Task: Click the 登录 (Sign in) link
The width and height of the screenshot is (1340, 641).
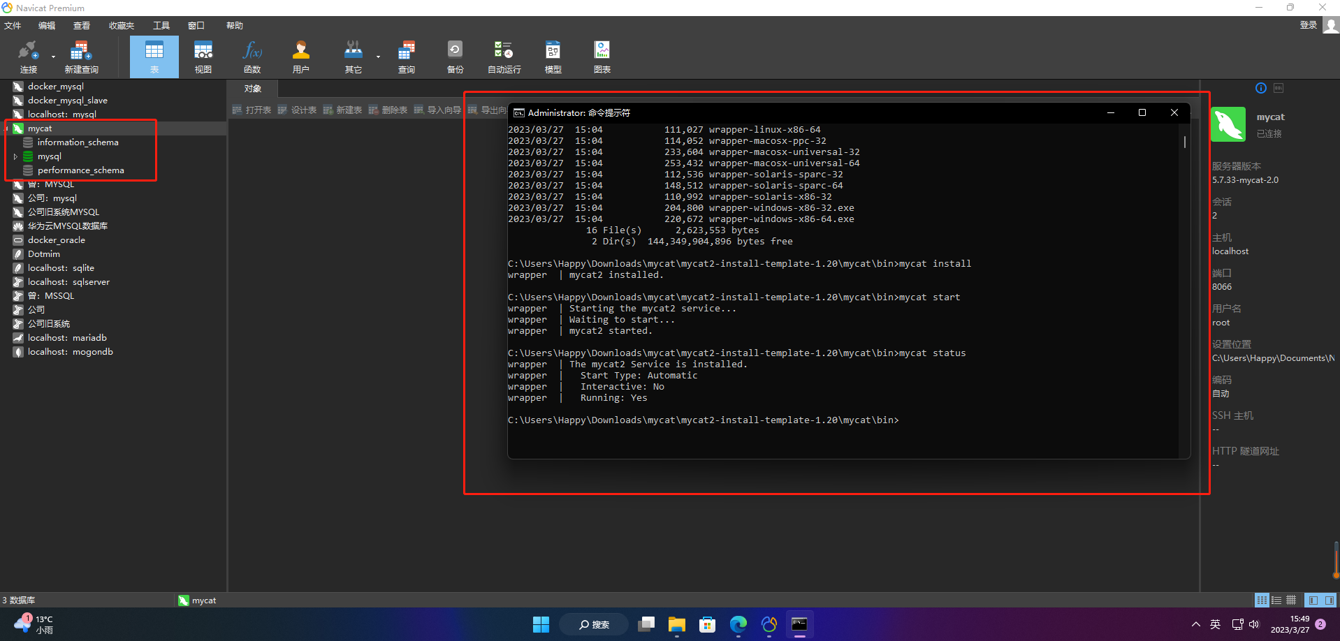Action: pyautogui.click(x=1309, y=25)
